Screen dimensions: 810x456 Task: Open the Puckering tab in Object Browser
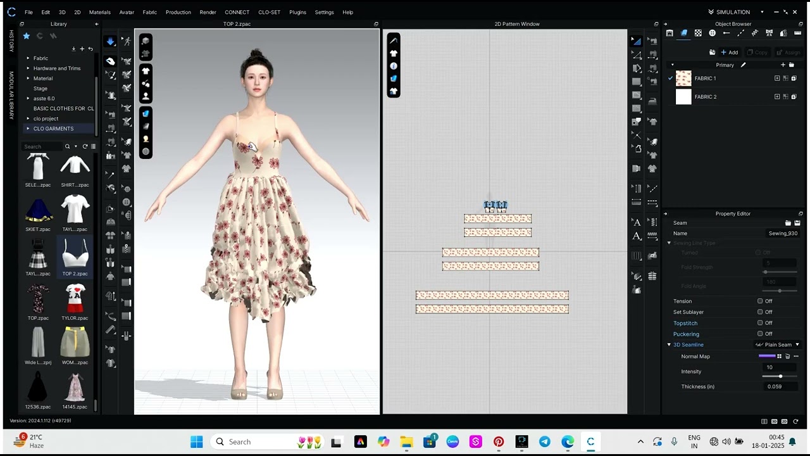point(755,33)
